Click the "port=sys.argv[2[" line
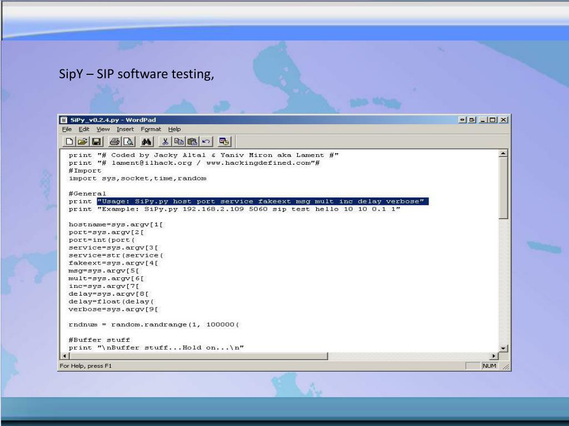 (107, 232)
